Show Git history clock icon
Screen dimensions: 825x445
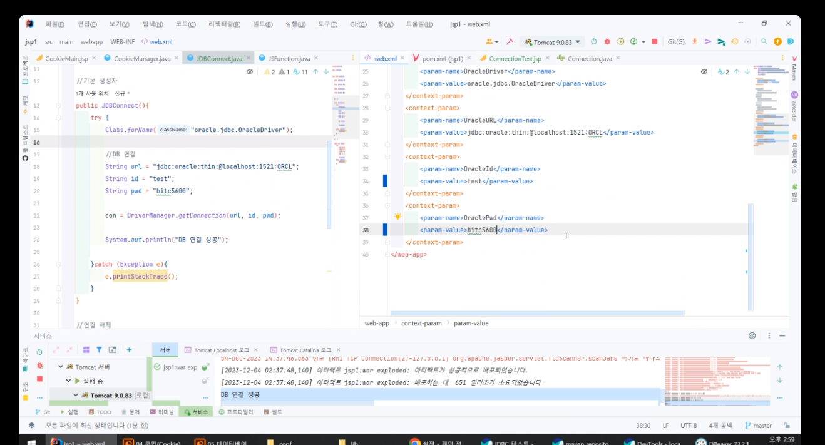[x=734, y=42]
